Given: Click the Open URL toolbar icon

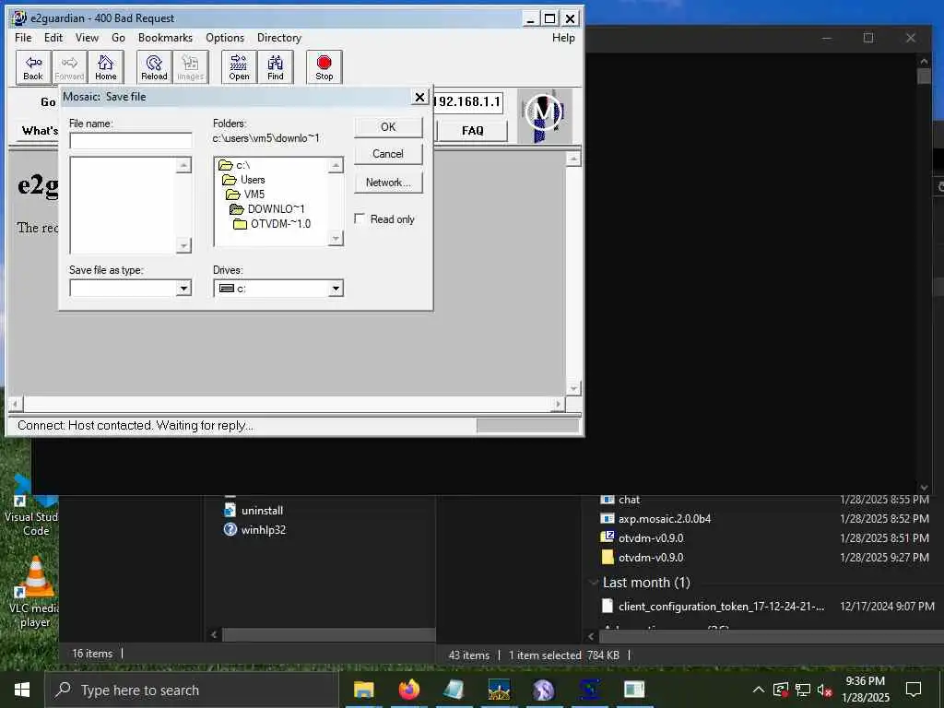Looking at the screenshot, I should click(x=239, y=66).
